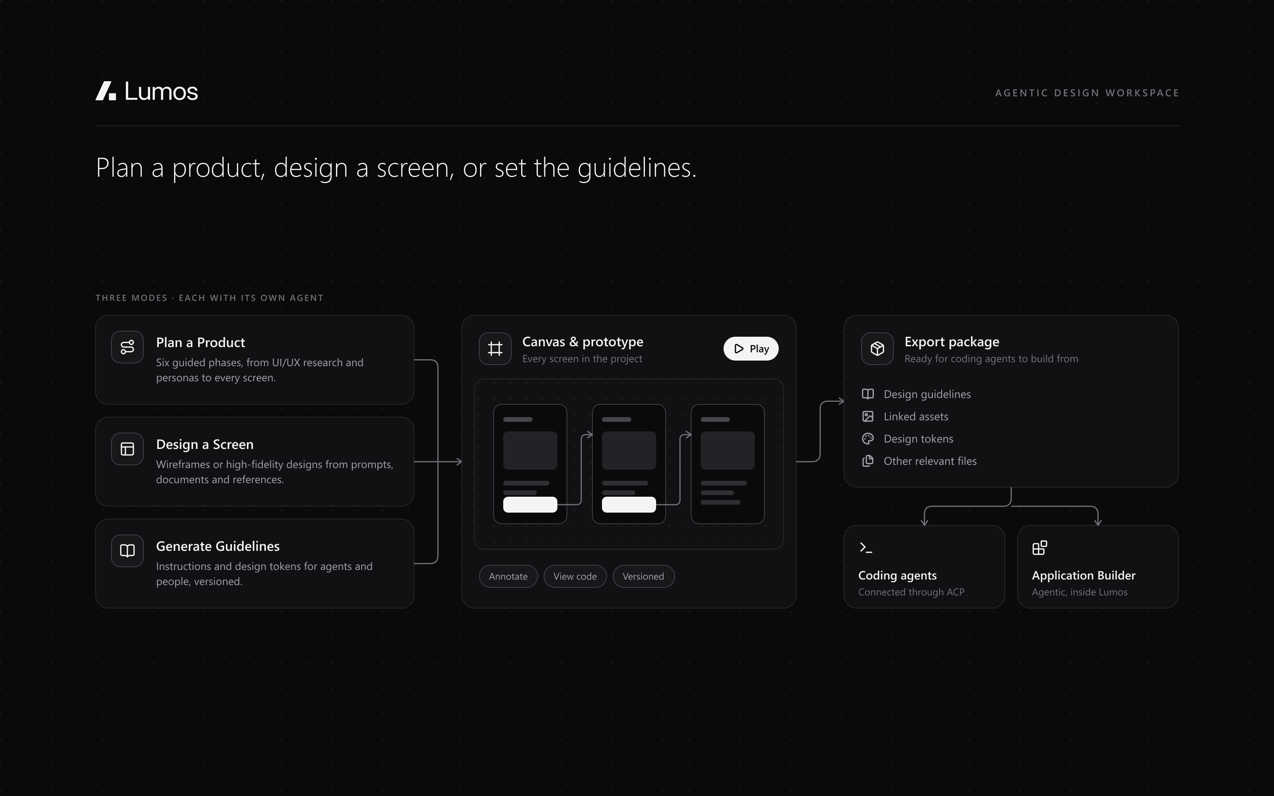Click the Canvas & prototype heading
Viewport: 1274px width, 796px height.
click(583, 341)
